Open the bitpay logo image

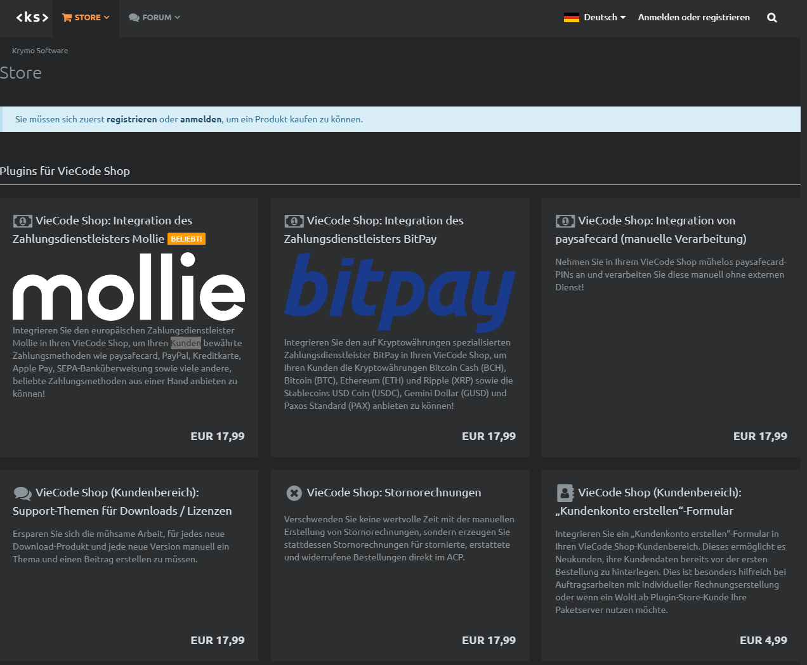click(x=400, y=292)
